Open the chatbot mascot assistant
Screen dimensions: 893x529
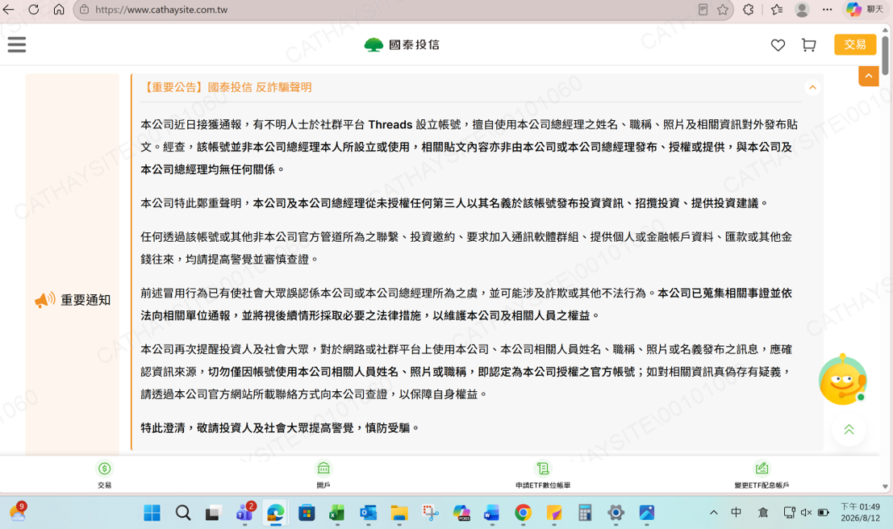[842, 380]
